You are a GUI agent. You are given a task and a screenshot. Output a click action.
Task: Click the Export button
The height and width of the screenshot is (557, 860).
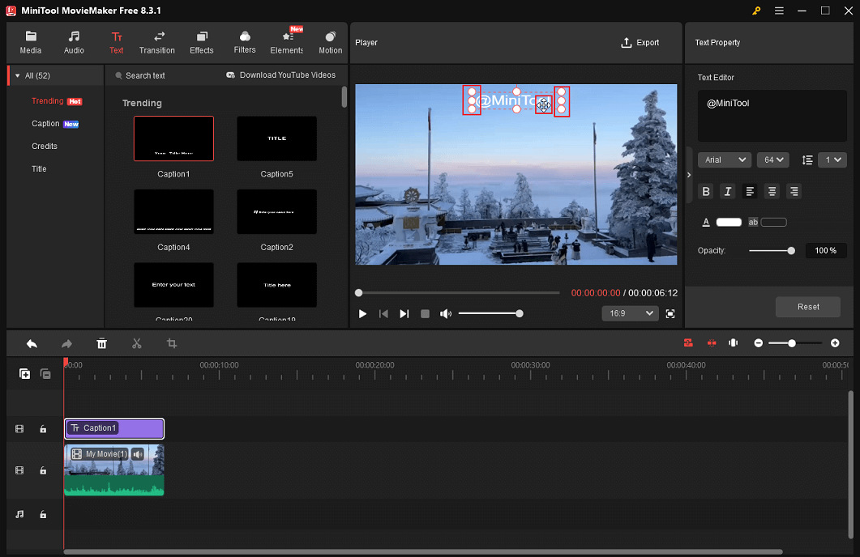coord(640,42)
